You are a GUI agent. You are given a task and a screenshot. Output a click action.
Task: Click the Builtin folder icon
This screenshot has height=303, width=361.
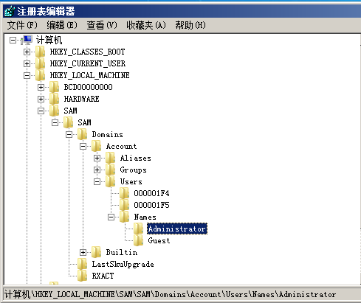[x=97, y=252]
